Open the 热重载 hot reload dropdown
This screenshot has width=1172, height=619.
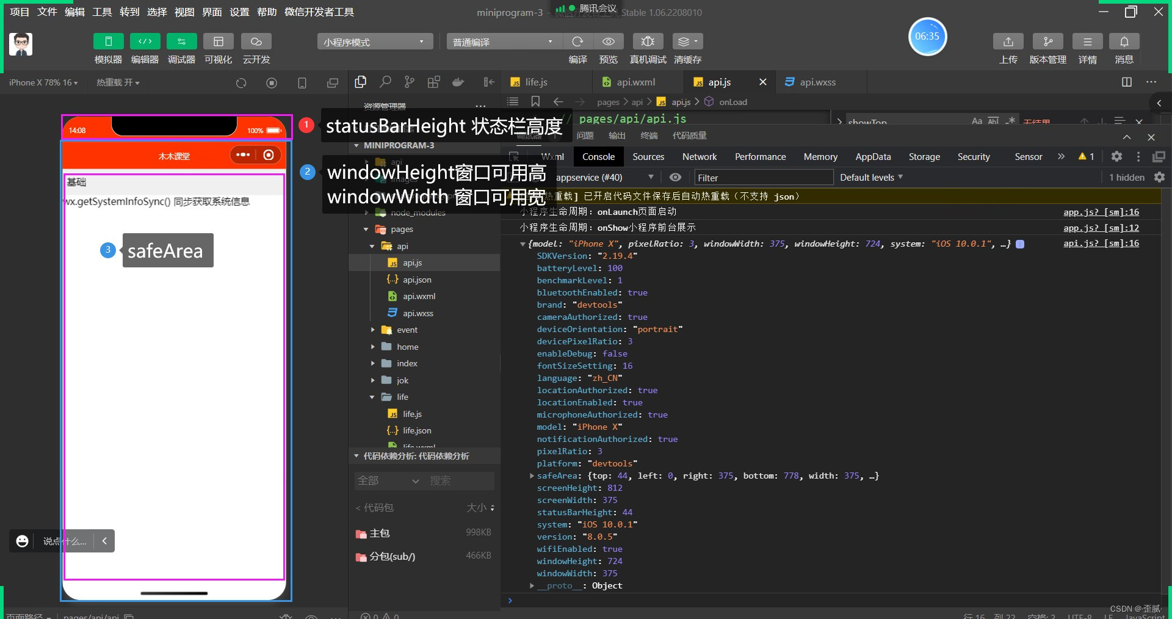[x=118, y=82]
